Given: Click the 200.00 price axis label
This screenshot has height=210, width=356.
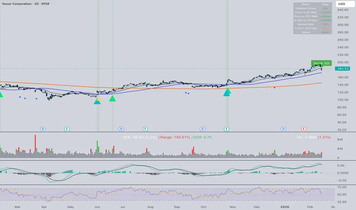Looking at the screenshot, I should (343, 62).
